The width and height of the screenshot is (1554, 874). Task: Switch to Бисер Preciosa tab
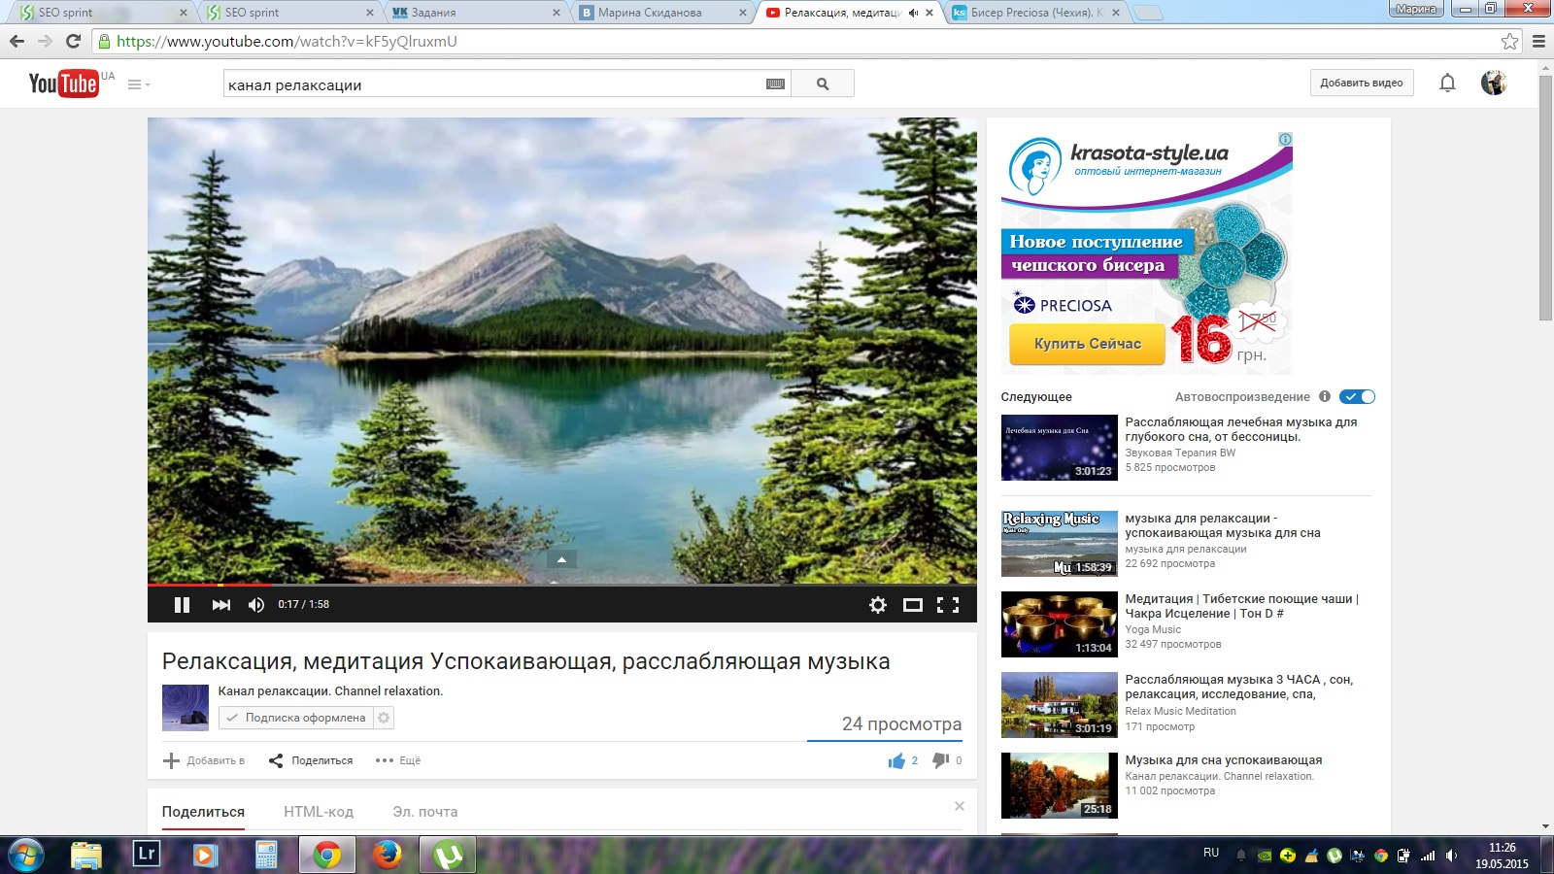point(1035,13)
